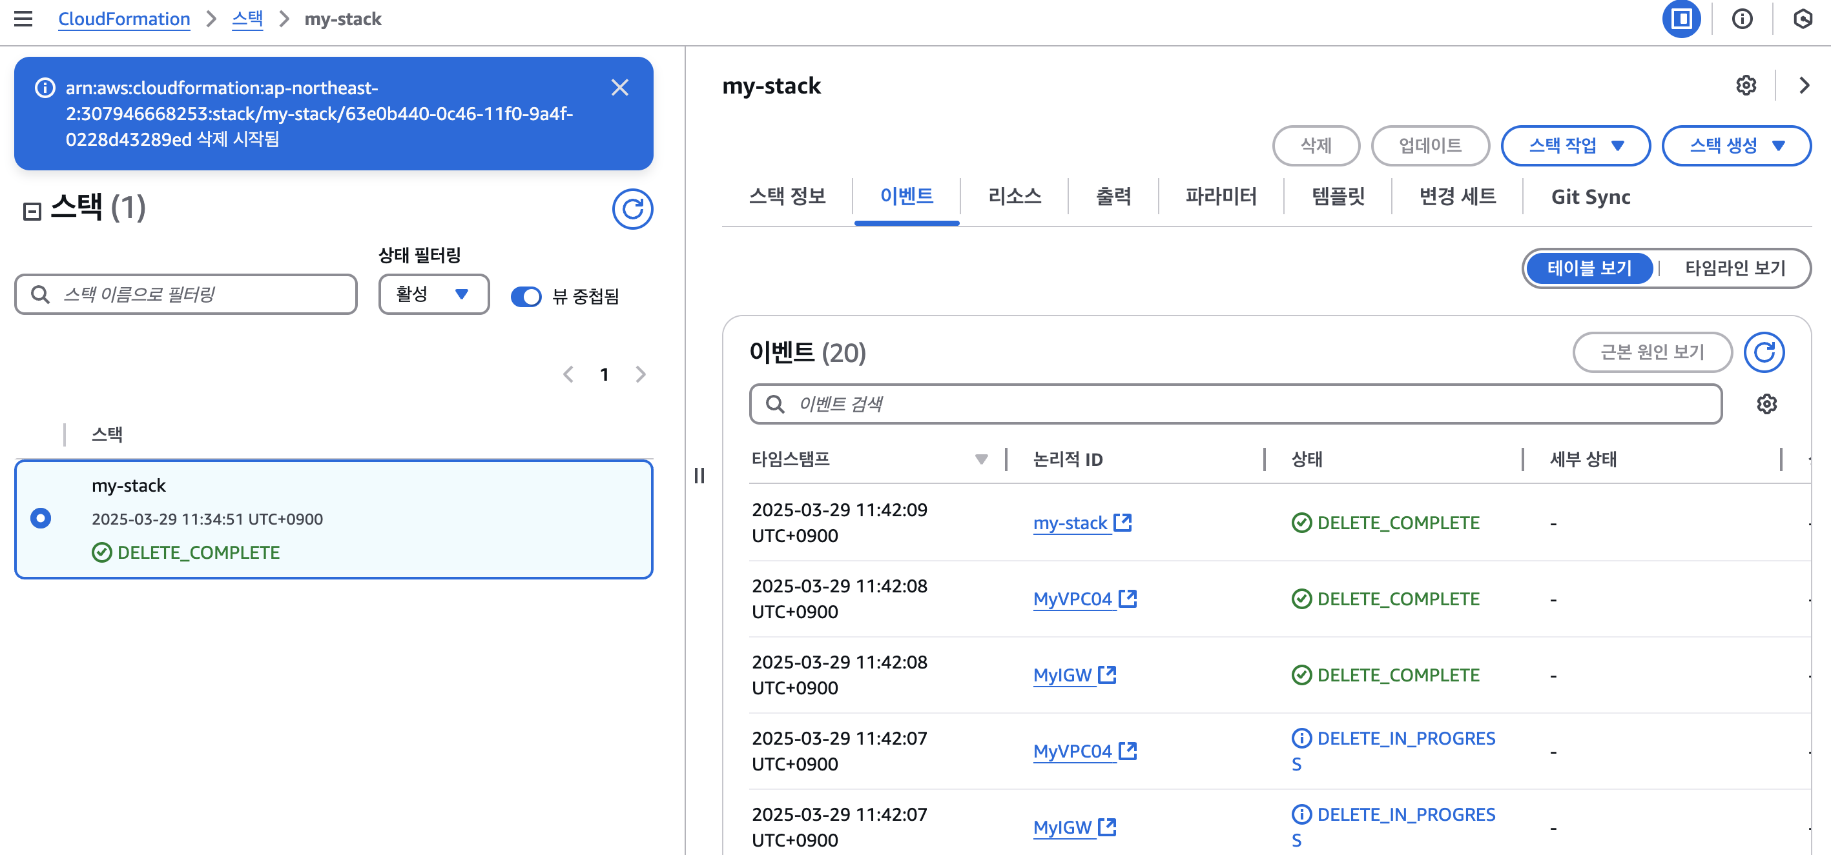Viewport: 1831px width, 855px height.
Task: Expand the 스택 생성 dropdown
Action: [1736, 146]
